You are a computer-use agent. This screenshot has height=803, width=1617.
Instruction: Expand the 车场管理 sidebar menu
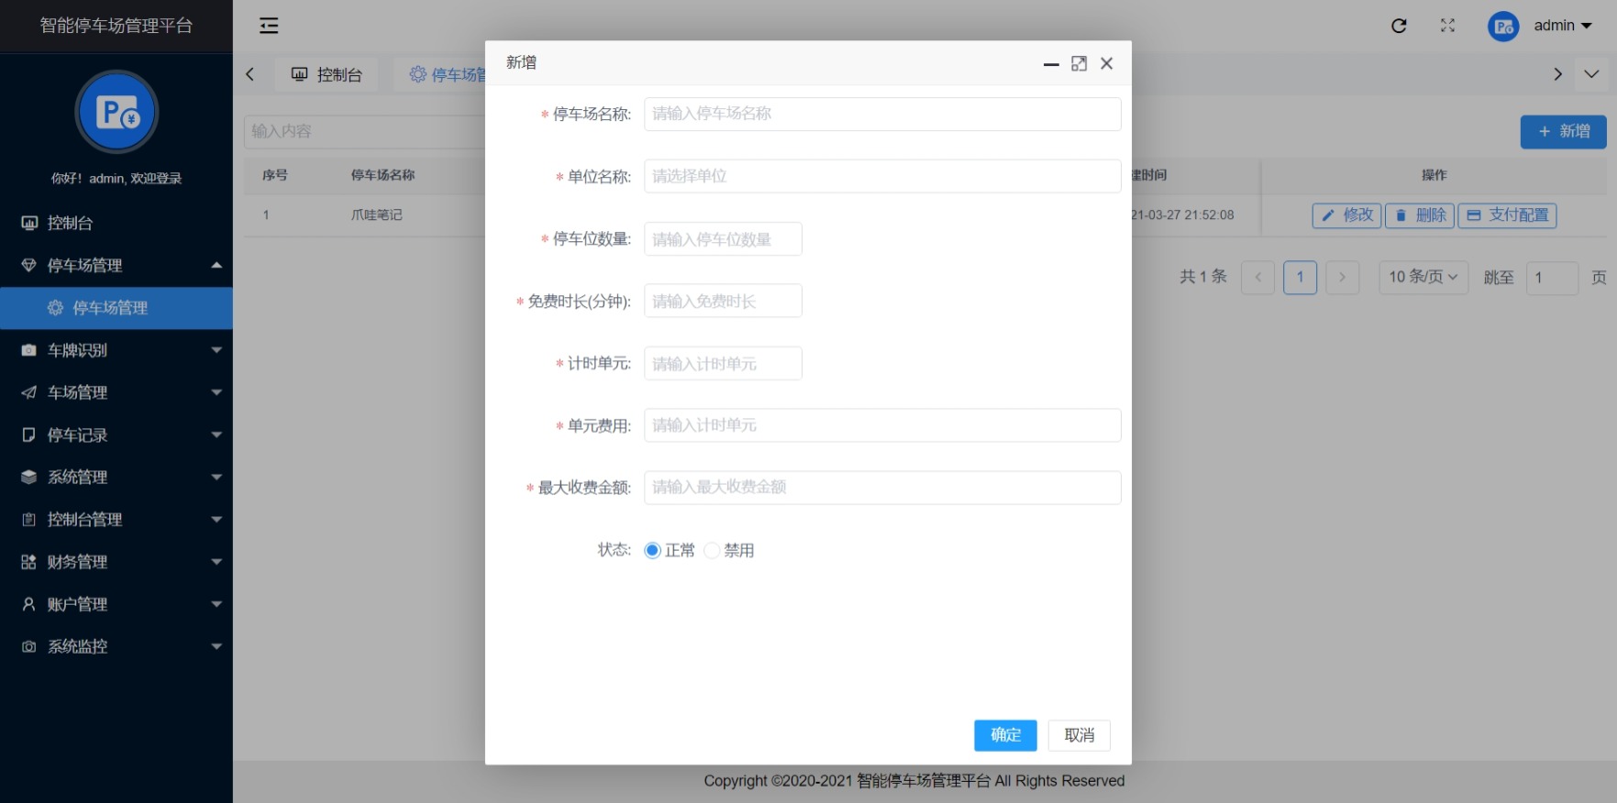click(x=216, y=392)
